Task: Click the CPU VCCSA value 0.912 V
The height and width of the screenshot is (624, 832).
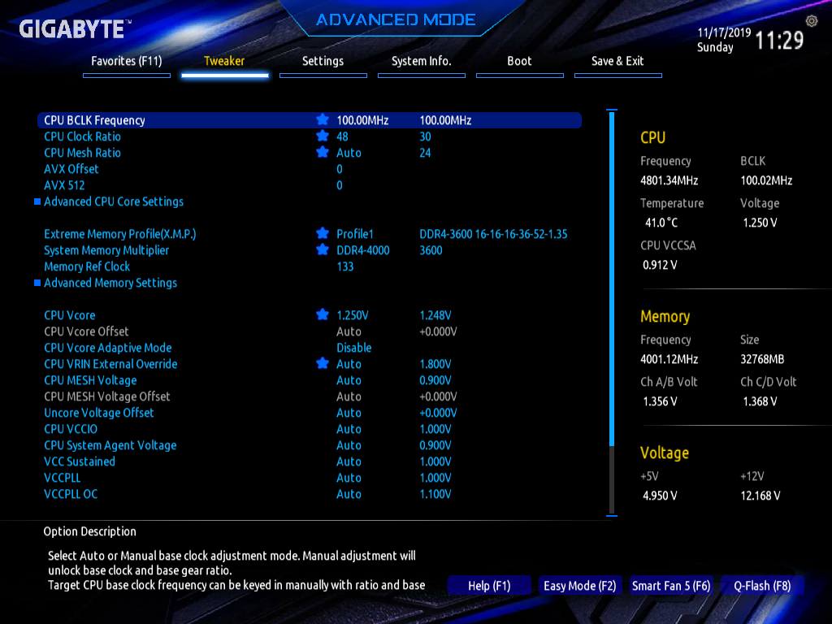Action: [x=660, y=265]
